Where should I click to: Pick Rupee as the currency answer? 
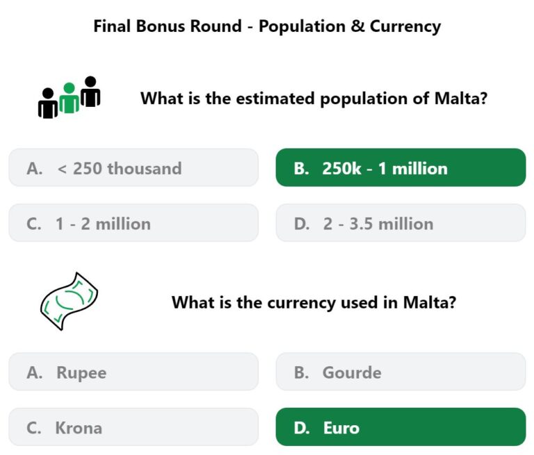point(133,372)
